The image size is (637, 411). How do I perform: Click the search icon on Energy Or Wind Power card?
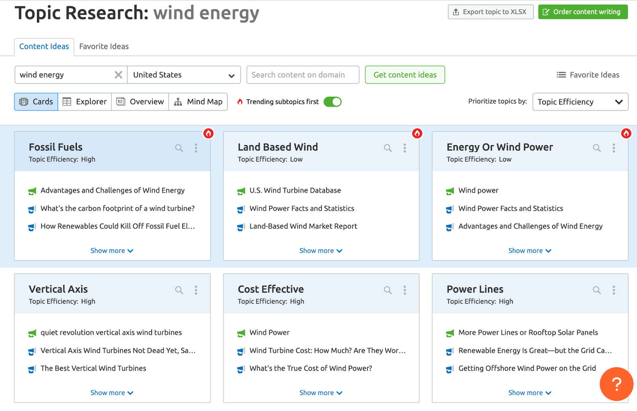[597, 148]
